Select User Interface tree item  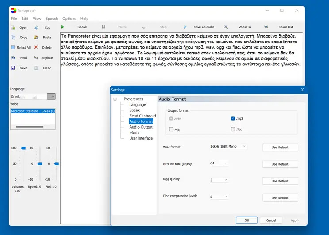(141, 138)
